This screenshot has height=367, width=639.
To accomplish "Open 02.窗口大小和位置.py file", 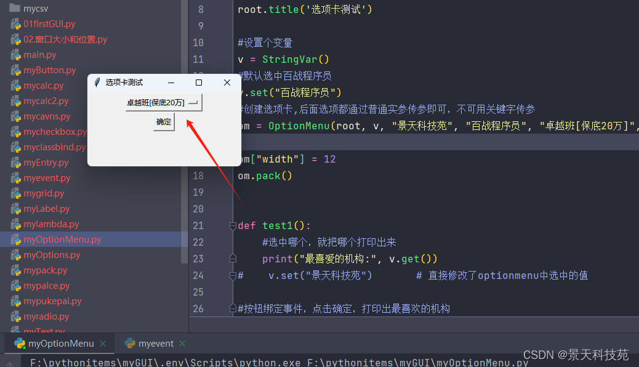I will 65,39.
